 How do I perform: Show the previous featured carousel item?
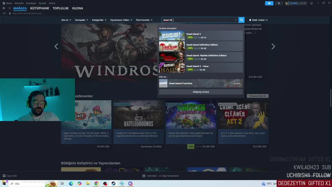[56, 46]
